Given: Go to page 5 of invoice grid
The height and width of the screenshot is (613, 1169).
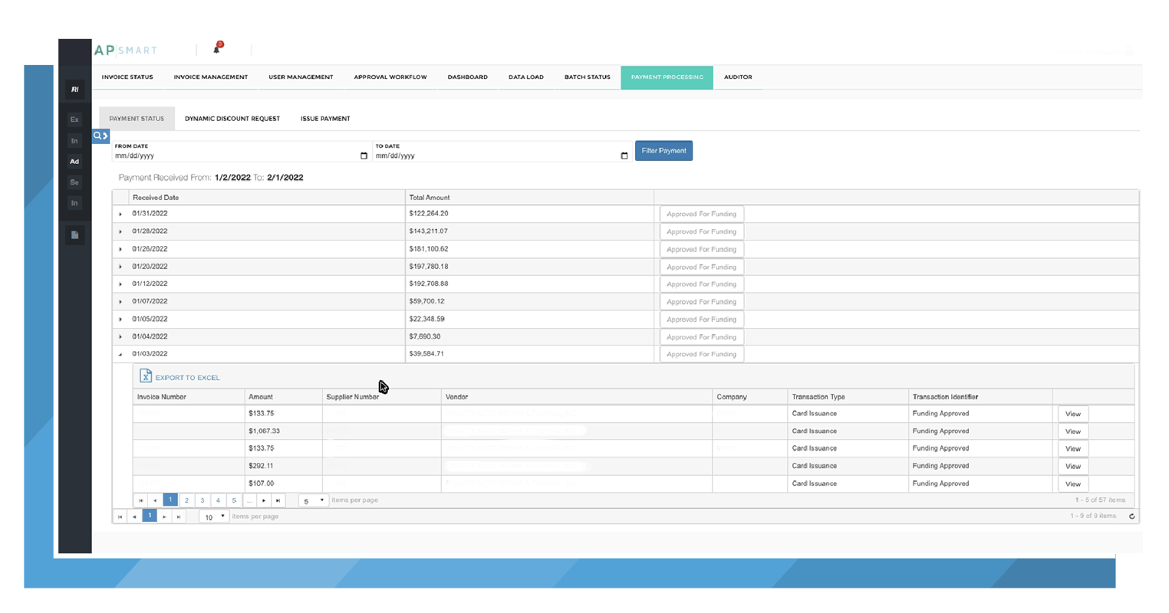Looking at the screenshot, I should tap(234, 500).
